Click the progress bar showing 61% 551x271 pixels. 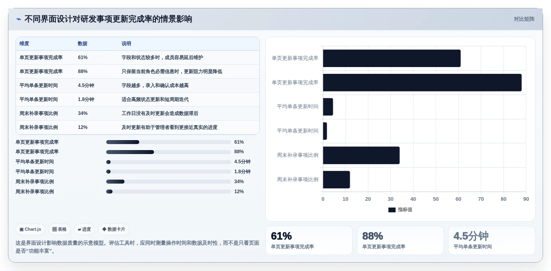coord(168,142)
